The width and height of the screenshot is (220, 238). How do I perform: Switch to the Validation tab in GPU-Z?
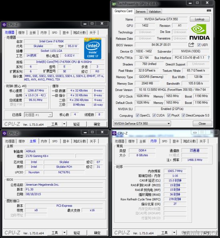click(x=155, y=12)
